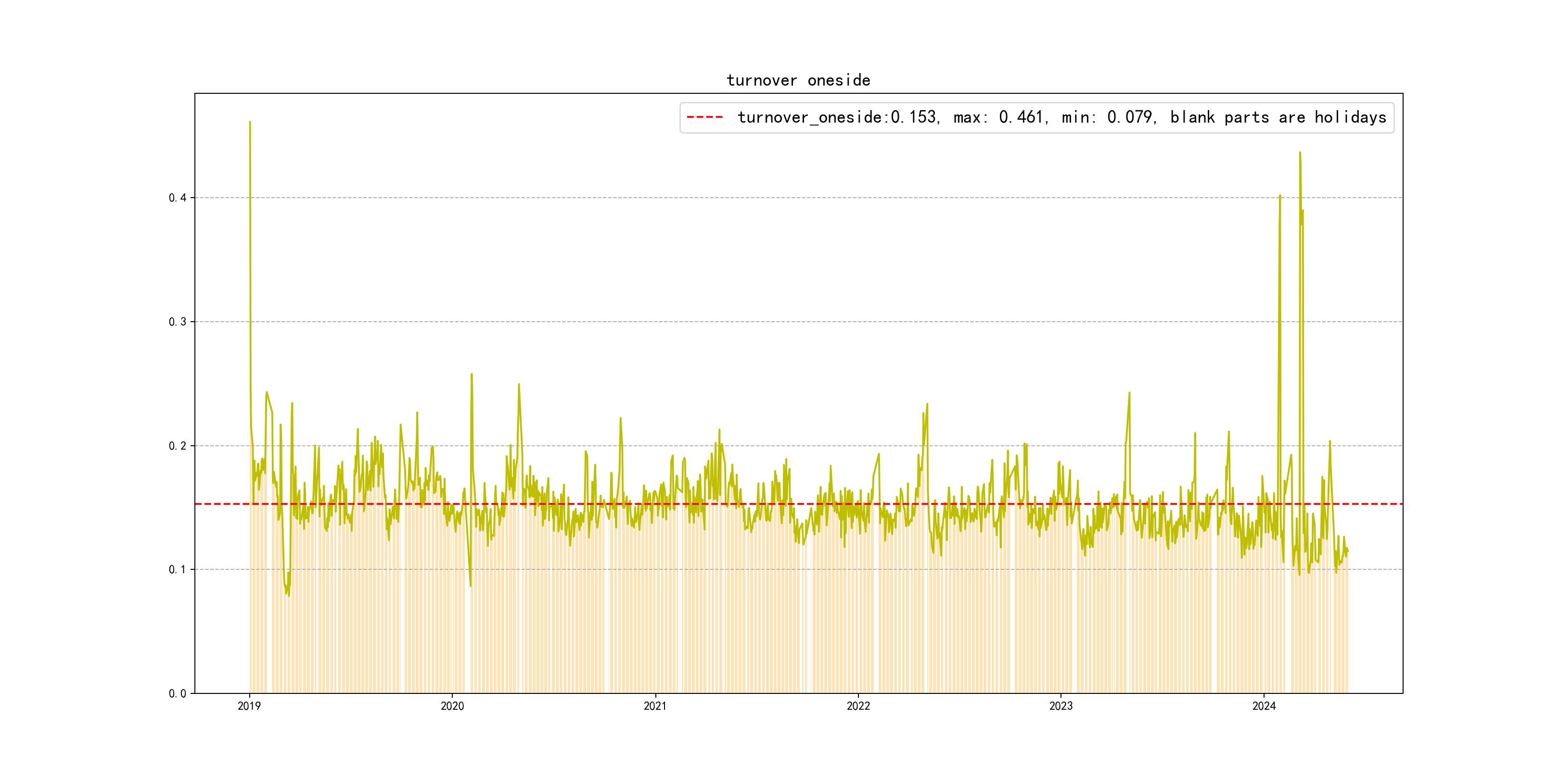Image resolution: width=1559 pixels, height=779 pixels.
Task: Click the mid-2022 spike peak near 0.23
Action: pyautogui.click(x=927, y=404)
